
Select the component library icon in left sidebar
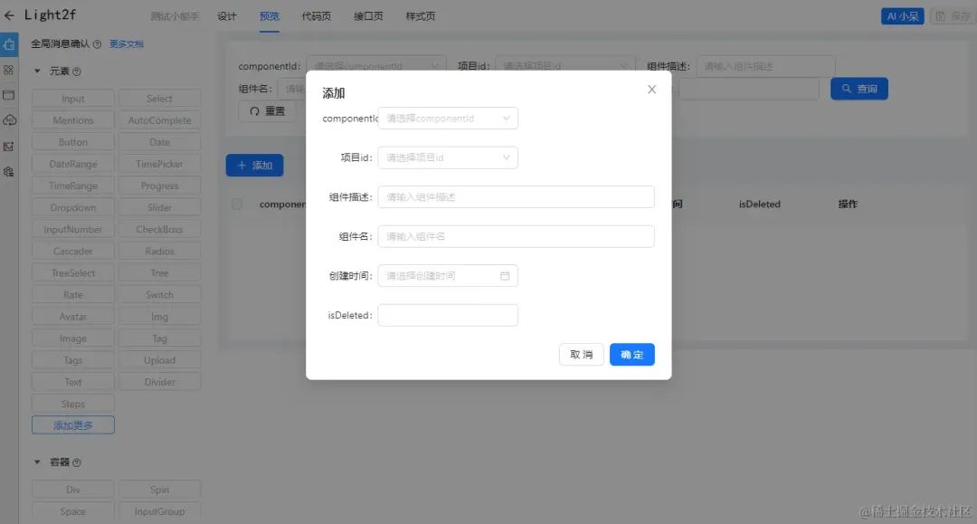[x=9, y=43]
